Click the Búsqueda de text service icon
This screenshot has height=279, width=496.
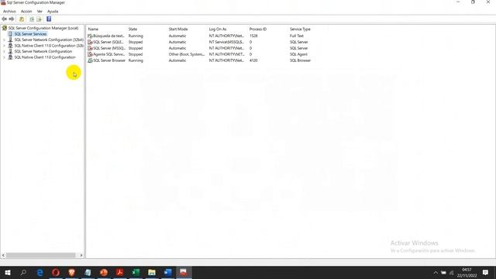(90, 36)
